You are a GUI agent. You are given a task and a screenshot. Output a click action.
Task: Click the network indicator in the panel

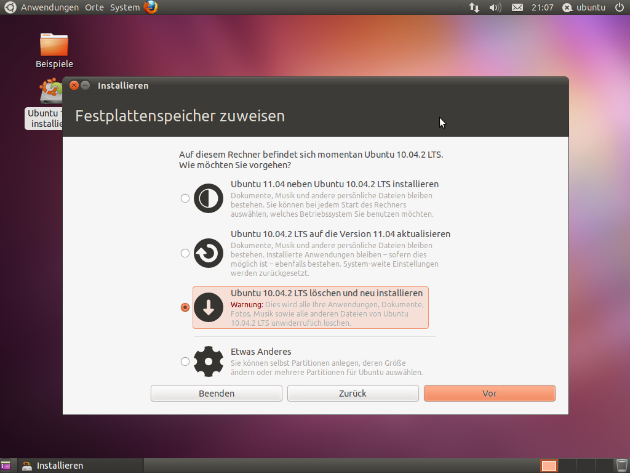tap(474, 7)
